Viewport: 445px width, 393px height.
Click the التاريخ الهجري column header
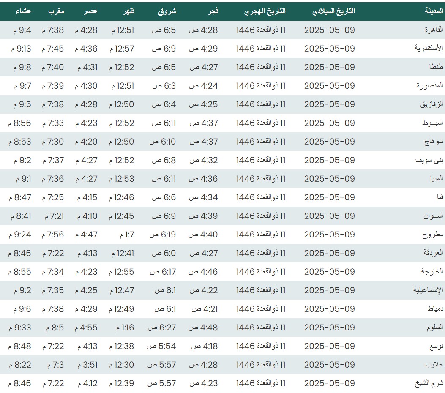265,11
